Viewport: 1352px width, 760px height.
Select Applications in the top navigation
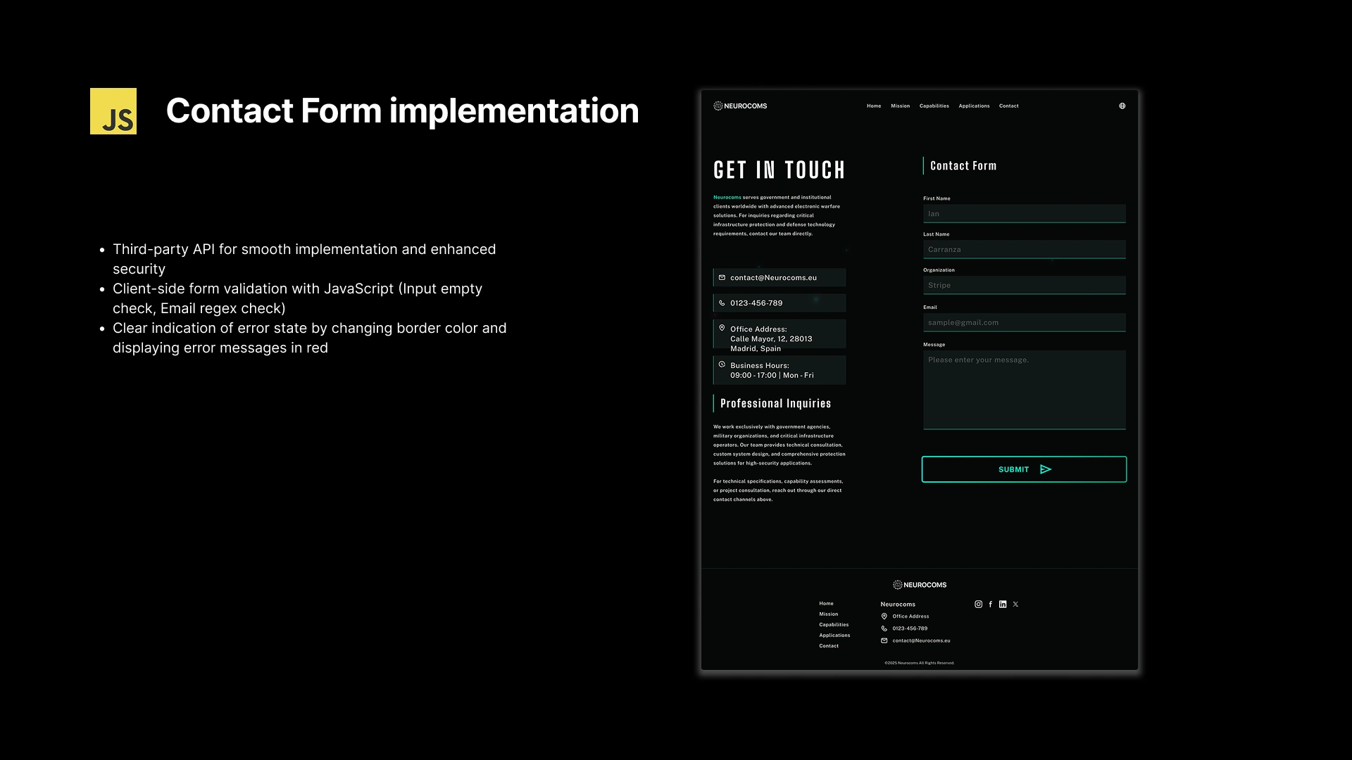pos(974,106)
